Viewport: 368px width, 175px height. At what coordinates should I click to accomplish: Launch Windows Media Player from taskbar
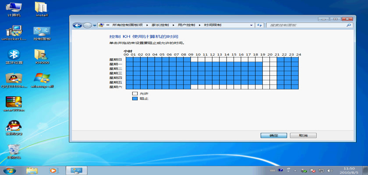53,170
